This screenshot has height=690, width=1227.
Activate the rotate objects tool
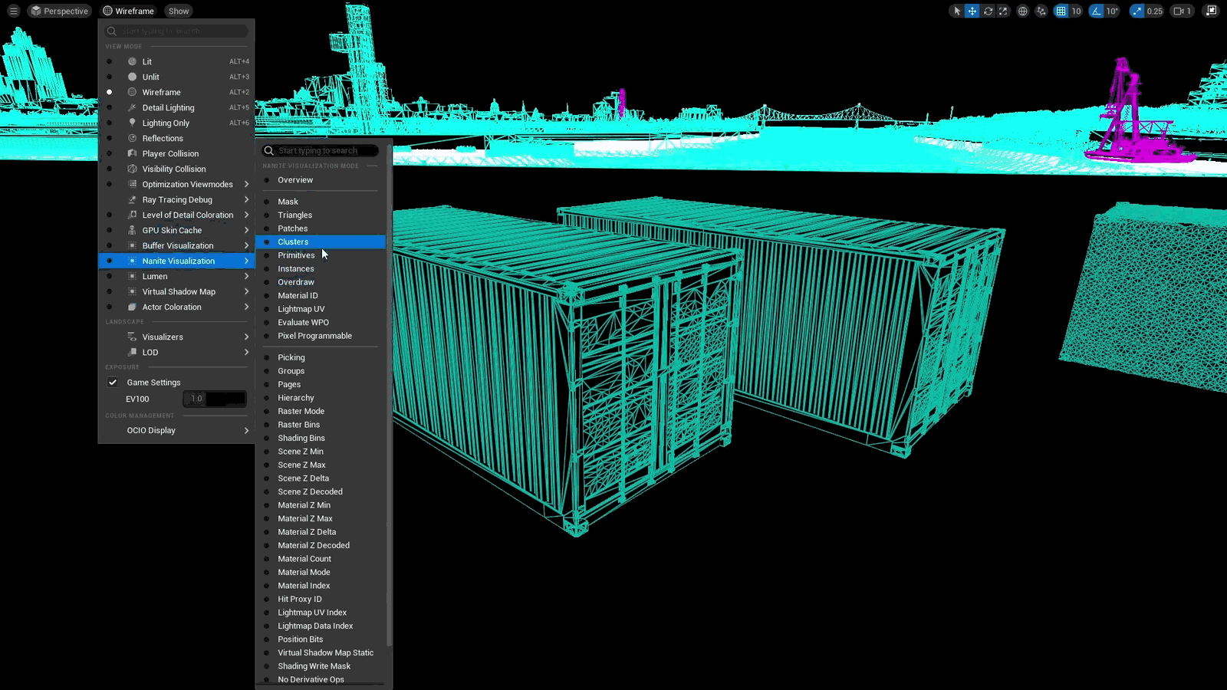point(988,11)
